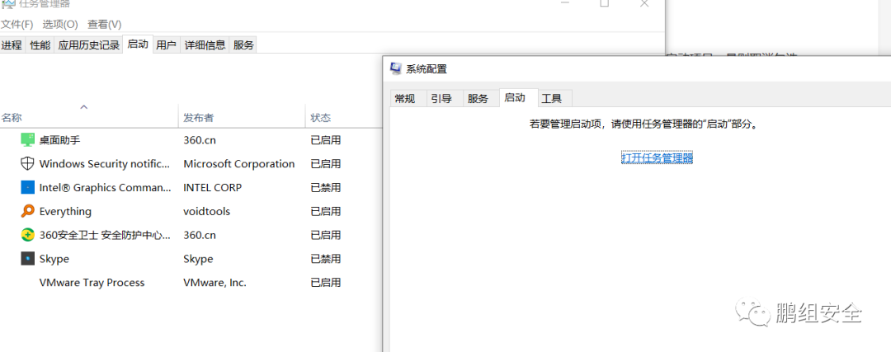Click the 已禁用 status of Intel Graphics

point(326,187)
